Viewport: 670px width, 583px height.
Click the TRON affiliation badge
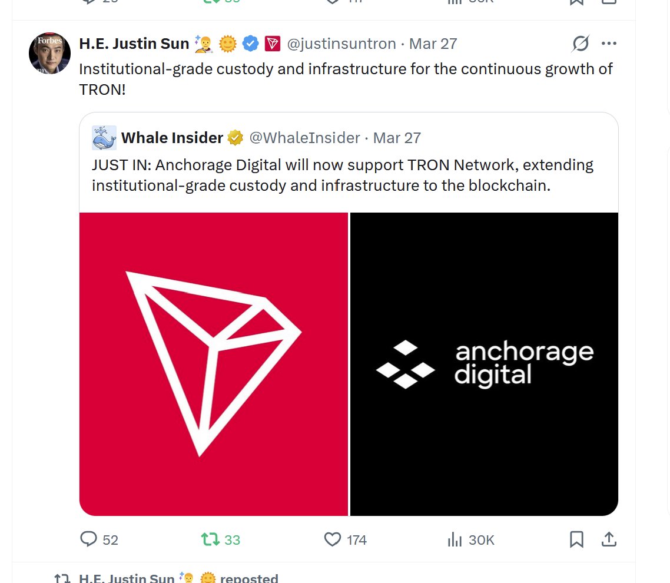pos(272,44)
